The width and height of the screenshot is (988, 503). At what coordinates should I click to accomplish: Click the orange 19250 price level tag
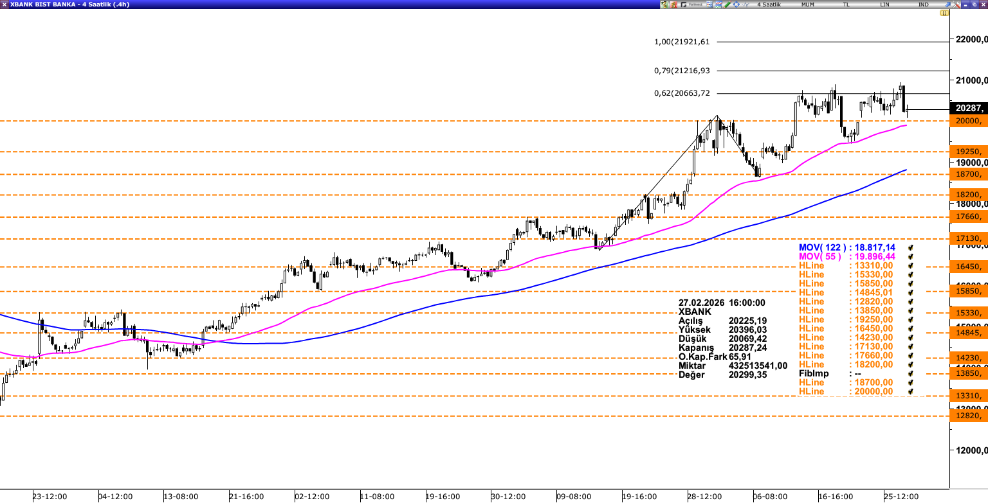(x=969, y=152)
